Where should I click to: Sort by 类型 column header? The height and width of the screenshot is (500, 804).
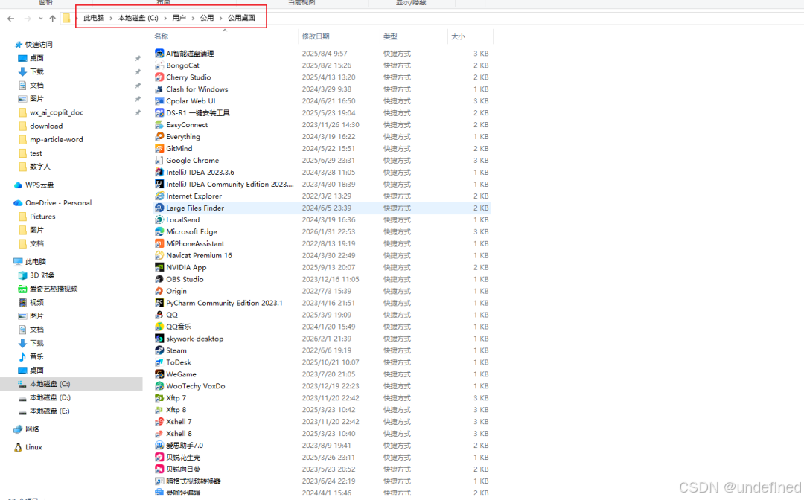tap(390, 36)
